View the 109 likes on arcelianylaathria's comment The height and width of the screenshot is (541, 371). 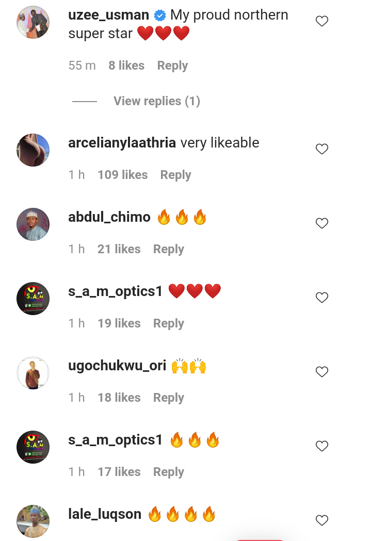(122, 175)
